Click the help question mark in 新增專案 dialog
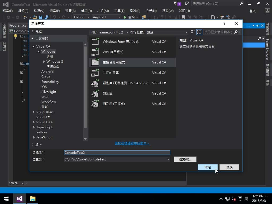 pos(224,23)
